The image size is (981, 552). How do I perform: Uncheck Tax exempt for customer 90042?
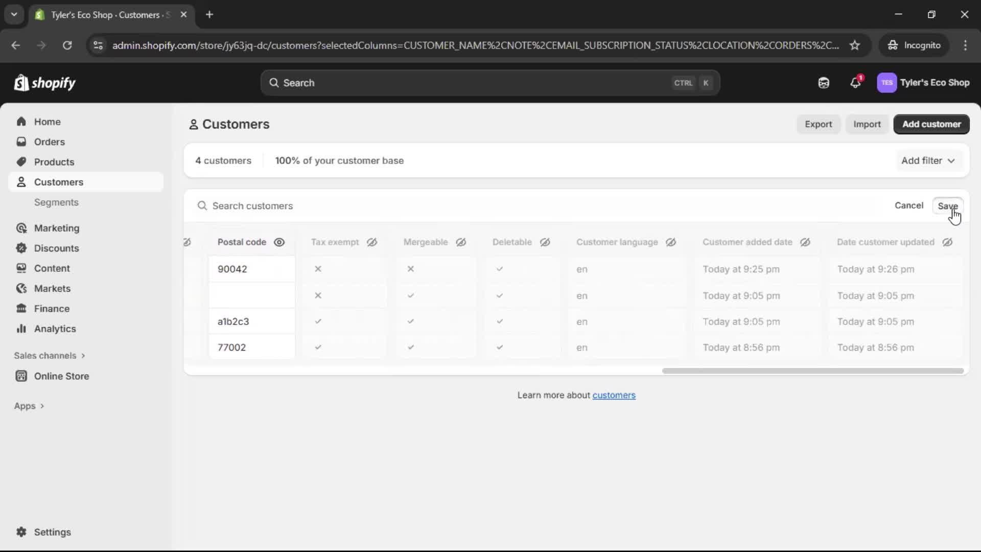pos(318,269)
